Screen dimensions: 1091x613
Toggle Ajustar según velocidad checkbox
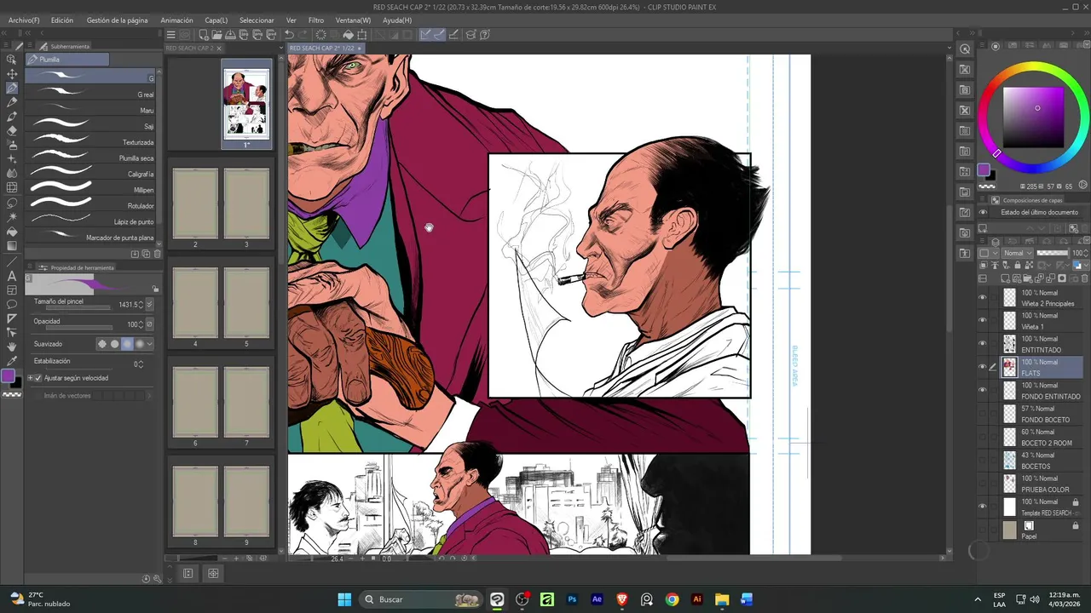(38, 378)
